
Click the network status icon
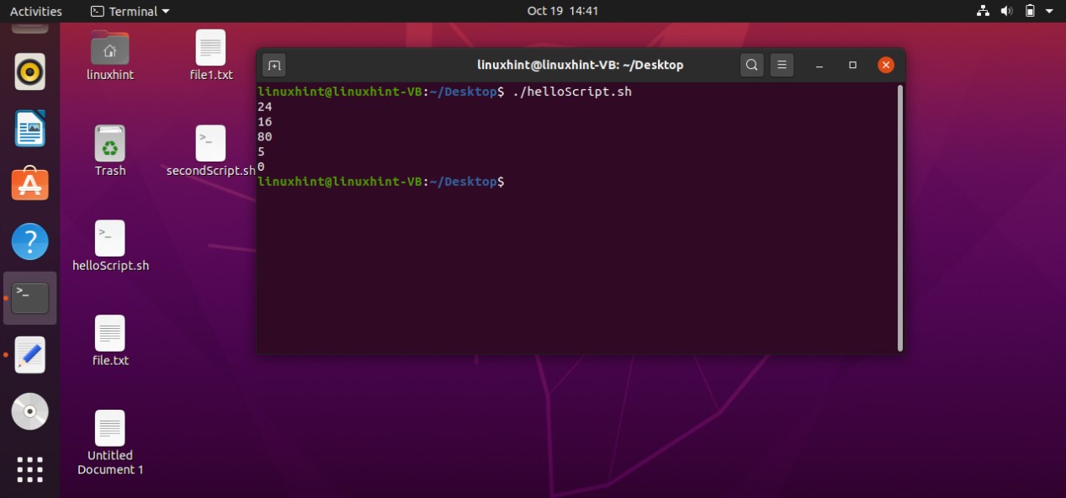pos(983,11)
